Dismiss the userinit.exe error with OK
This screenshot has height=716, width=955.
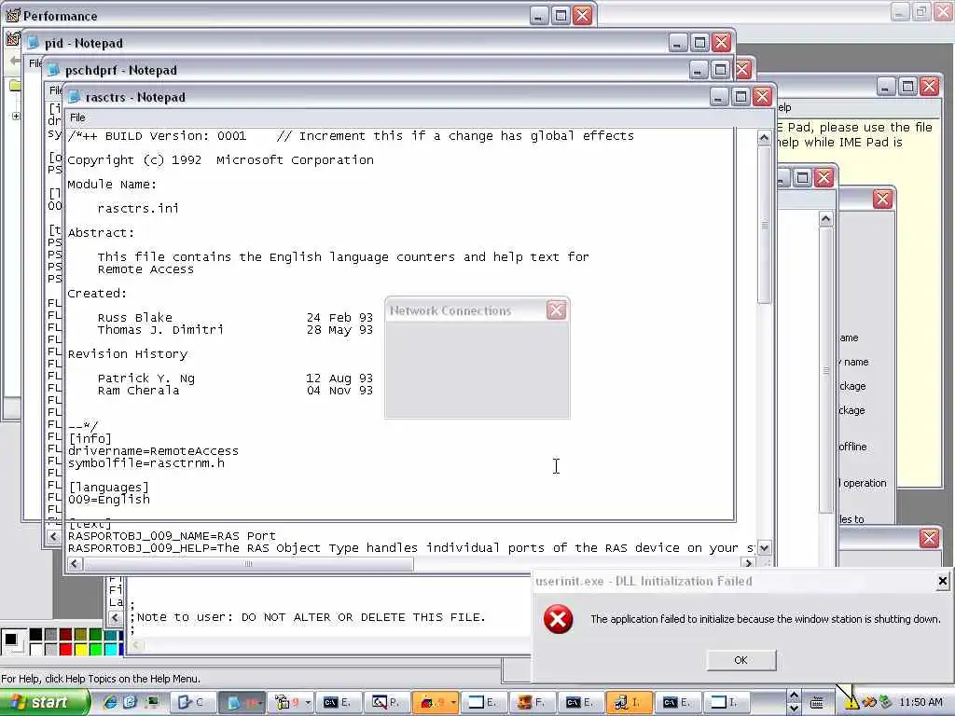pyautogui.click(x=740, y=660)
